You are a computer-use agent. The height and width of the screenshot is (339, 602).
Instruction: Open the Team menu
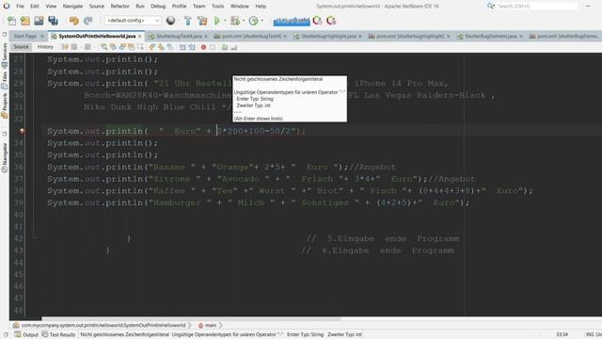pyautogui.click(x=198, y=7)
